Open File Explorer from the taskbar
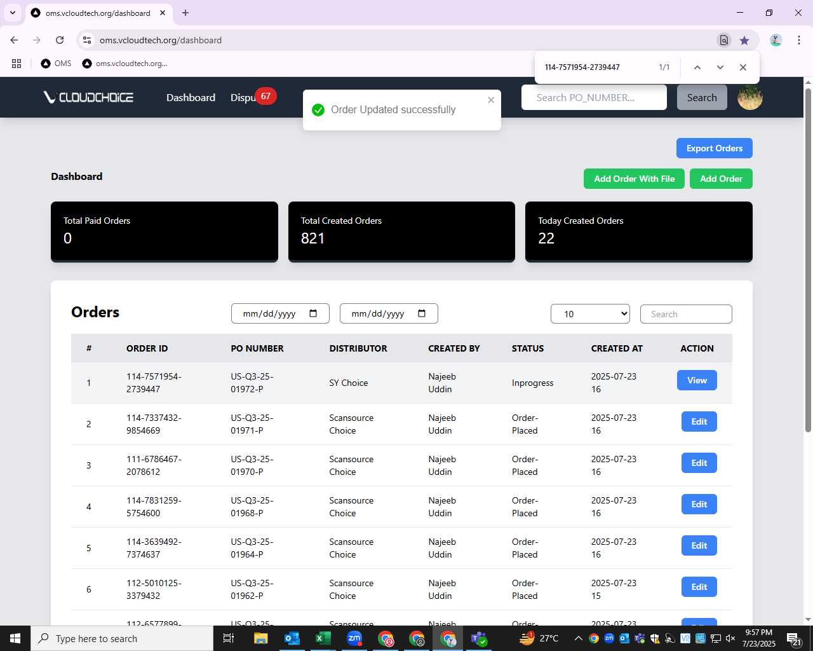The image size is (813, 651). 261,638
